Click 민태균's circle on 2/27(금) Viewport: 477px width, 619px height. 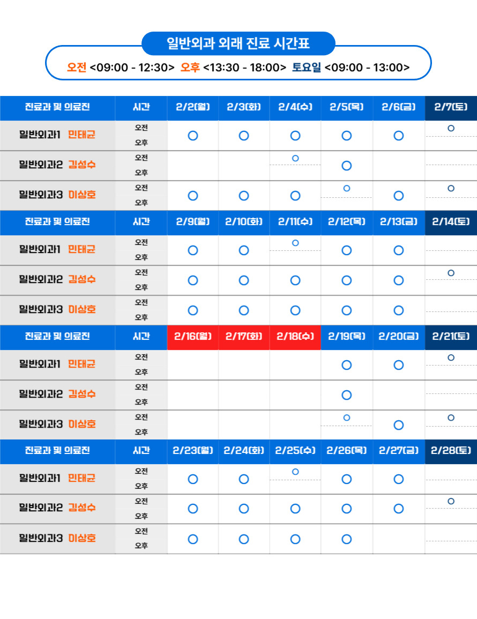398,479
